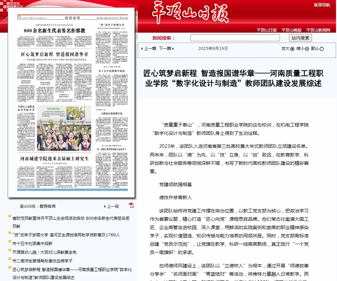Open 平顶山日报 in top navigation

(267, 30)
